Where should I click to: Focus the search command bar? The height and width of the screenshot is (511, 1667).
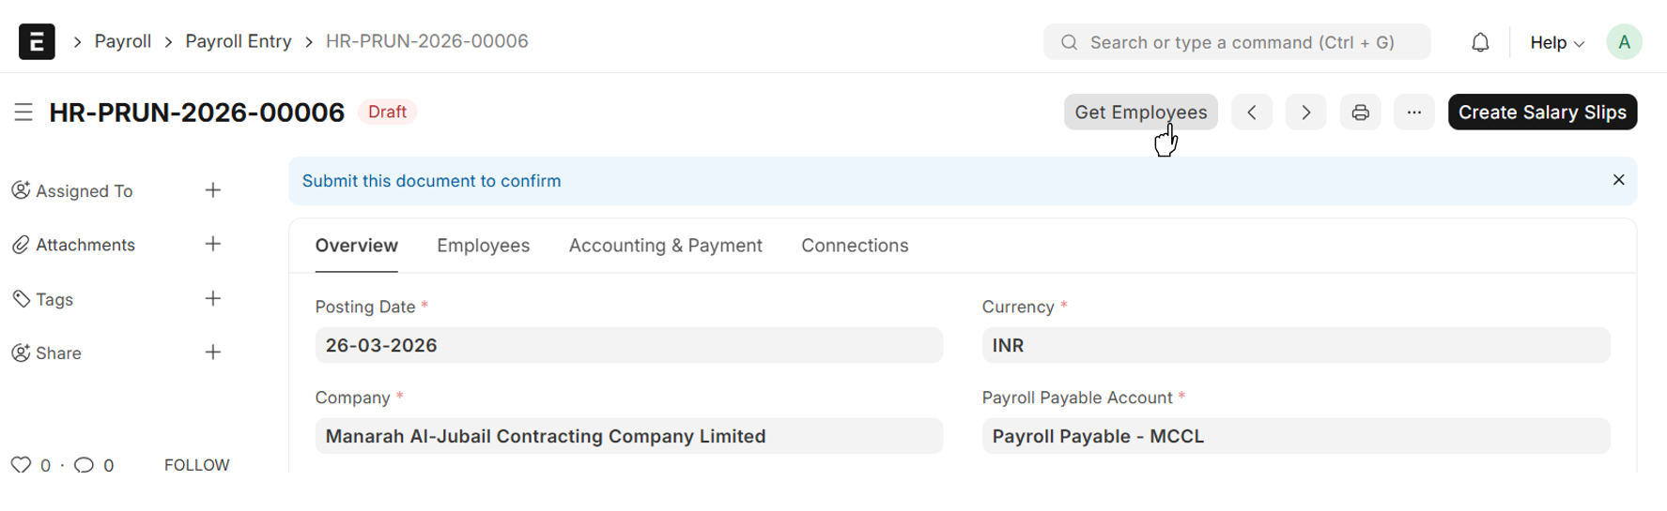1237,42
